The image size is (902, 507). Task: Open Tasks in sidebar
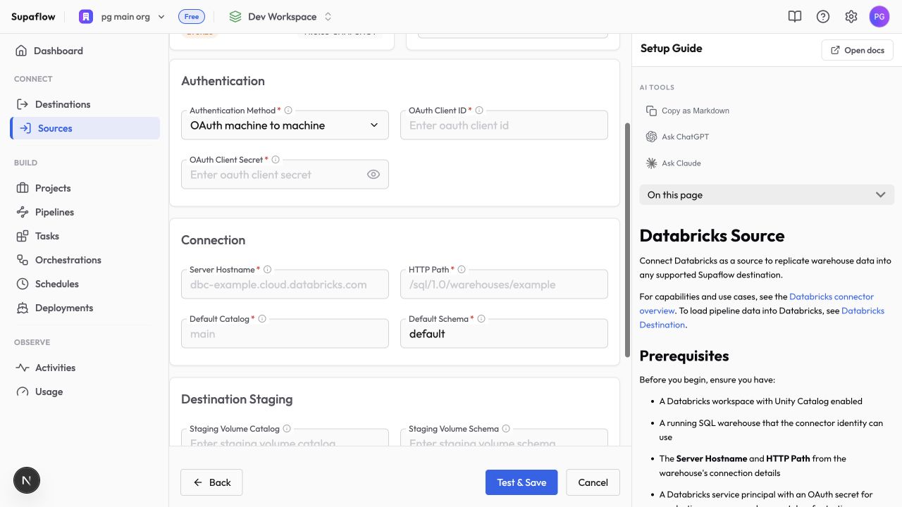point(85,236)
